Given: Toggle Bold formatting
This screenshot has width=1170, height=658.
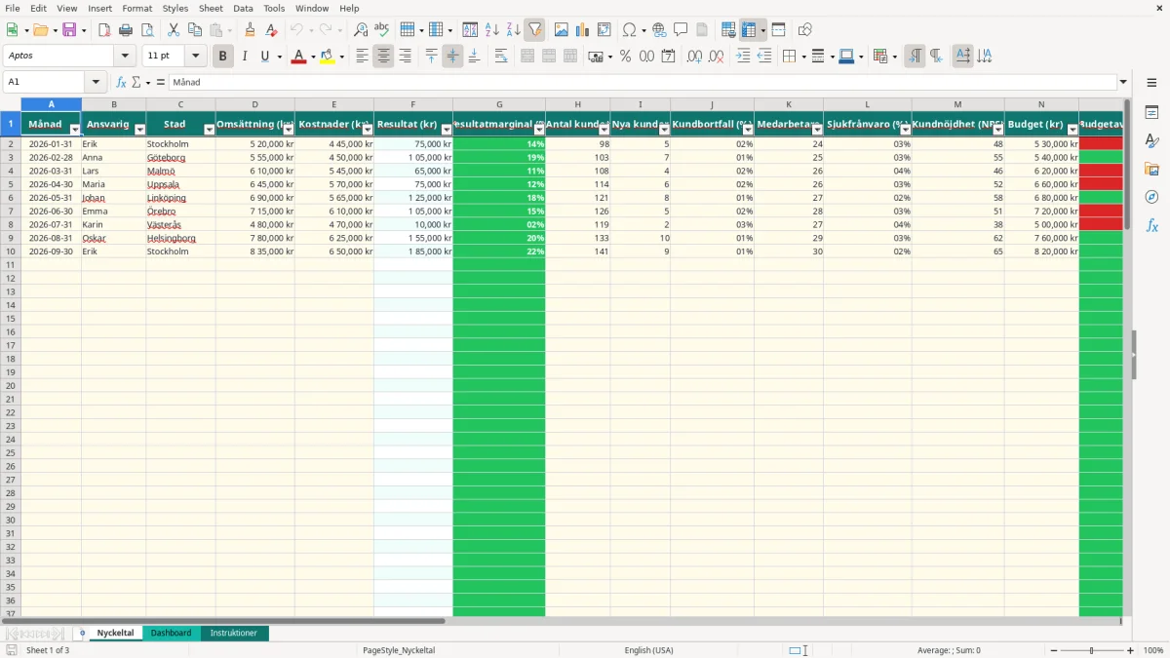Looking at the screenshot, I should 223,57.
